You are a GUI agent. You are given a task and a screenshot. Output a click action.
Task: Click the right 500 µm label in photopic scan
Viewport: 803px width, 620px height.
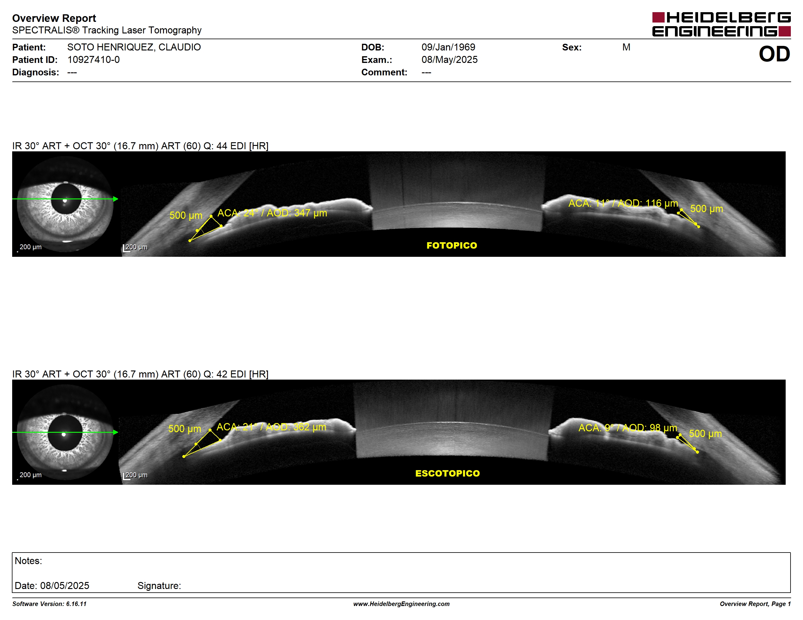click(x=706, y=208)
